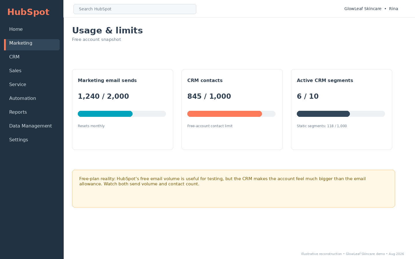415x259 pixels.
Task: Select the Active CRM segments title
Action: click(325, 81)
